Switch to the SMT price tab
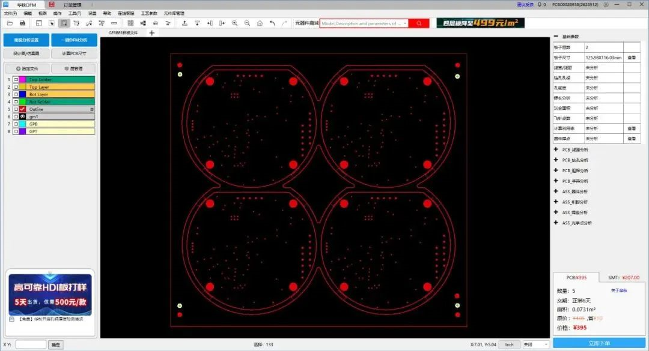Viewport: 649px width, 351px height. pyautogui.click(x=624, y=277)
